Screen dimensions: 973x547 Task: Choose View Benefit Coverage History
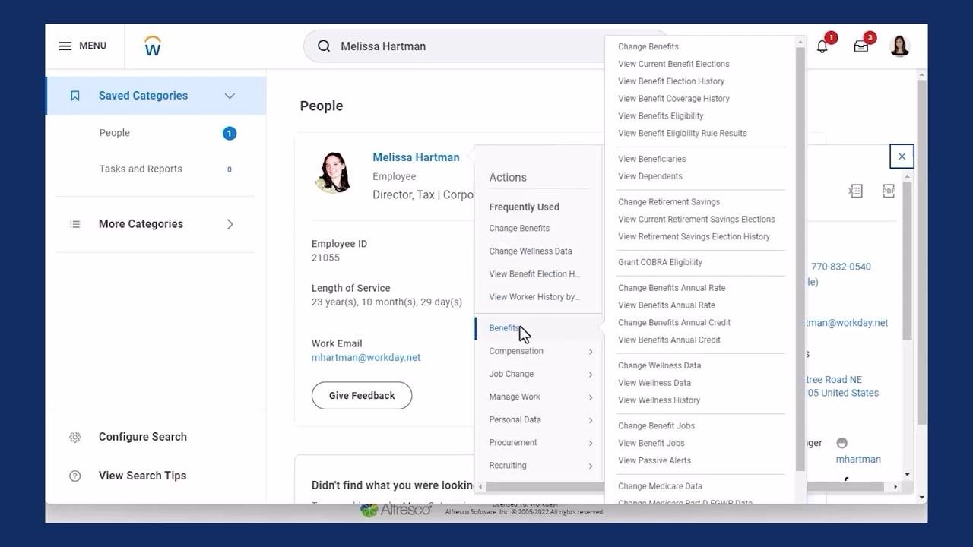tap(673, 99)
